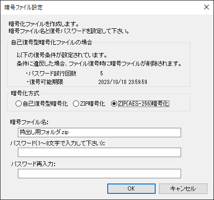Click the ZIP暗号化 label text
The width and height of the screenshot is (214, 200).
click(x=93, y=104)
